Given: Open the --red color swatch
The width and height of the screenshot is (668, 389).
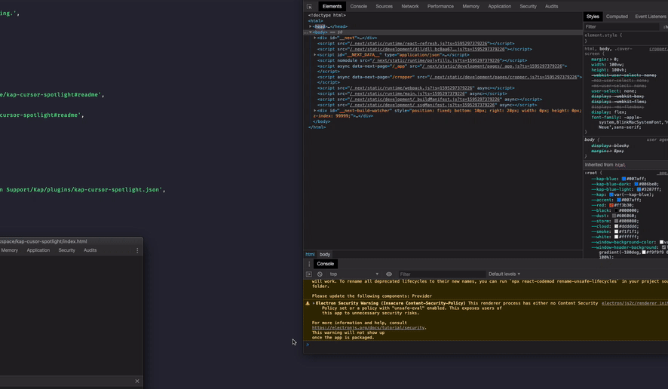Looking at the screenshot, I should point(611,205).
